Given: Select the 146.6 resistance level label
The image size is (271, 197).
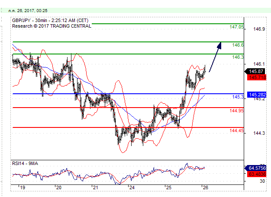Looking at the screenshot, I should [x=238, y=45].
